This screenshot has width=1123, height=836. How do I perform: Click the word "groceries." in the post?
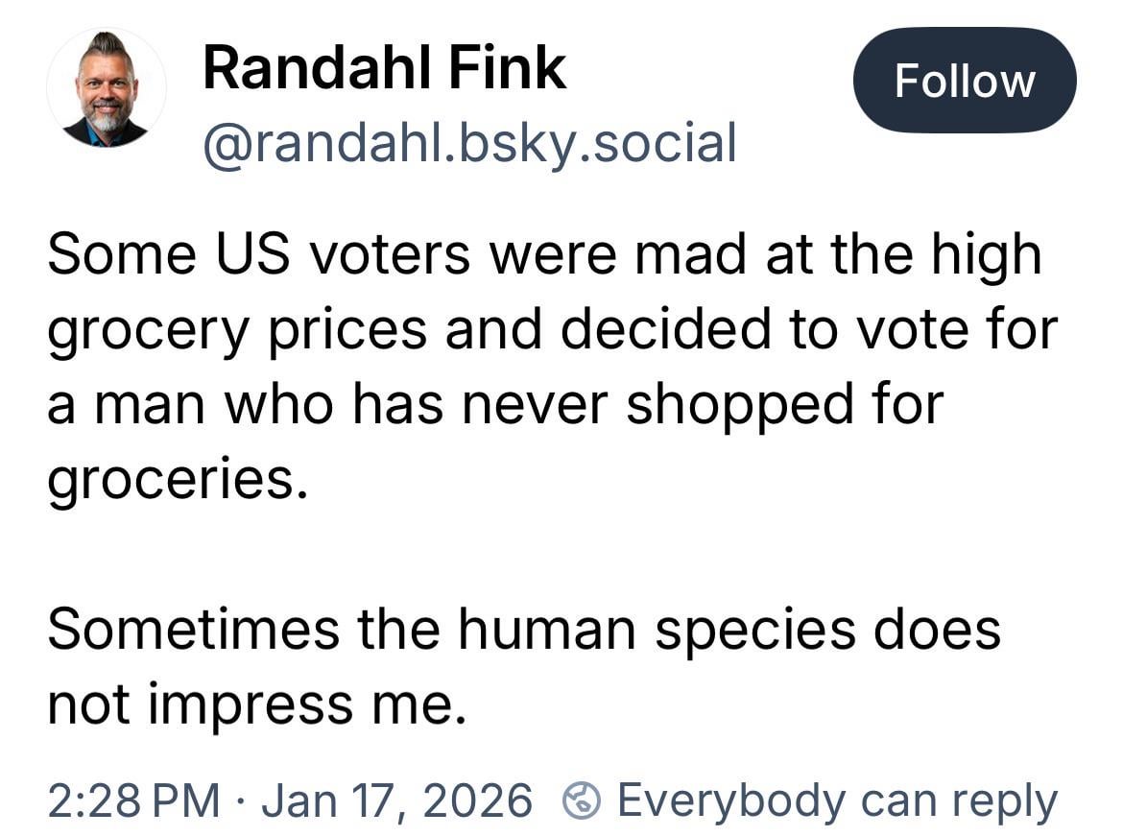tap(179, 479)
